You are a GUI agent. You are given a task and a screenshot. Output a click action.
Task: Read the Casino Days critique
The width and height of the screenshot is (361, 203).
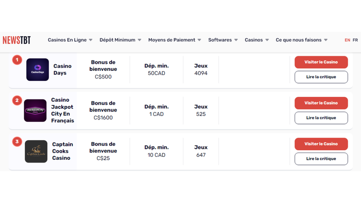click(x=321, y=77)
